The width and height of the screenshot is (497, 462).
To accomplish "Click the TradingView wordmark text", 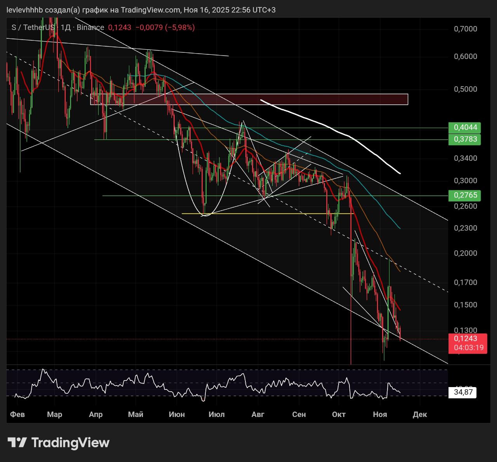I will 70,443.
